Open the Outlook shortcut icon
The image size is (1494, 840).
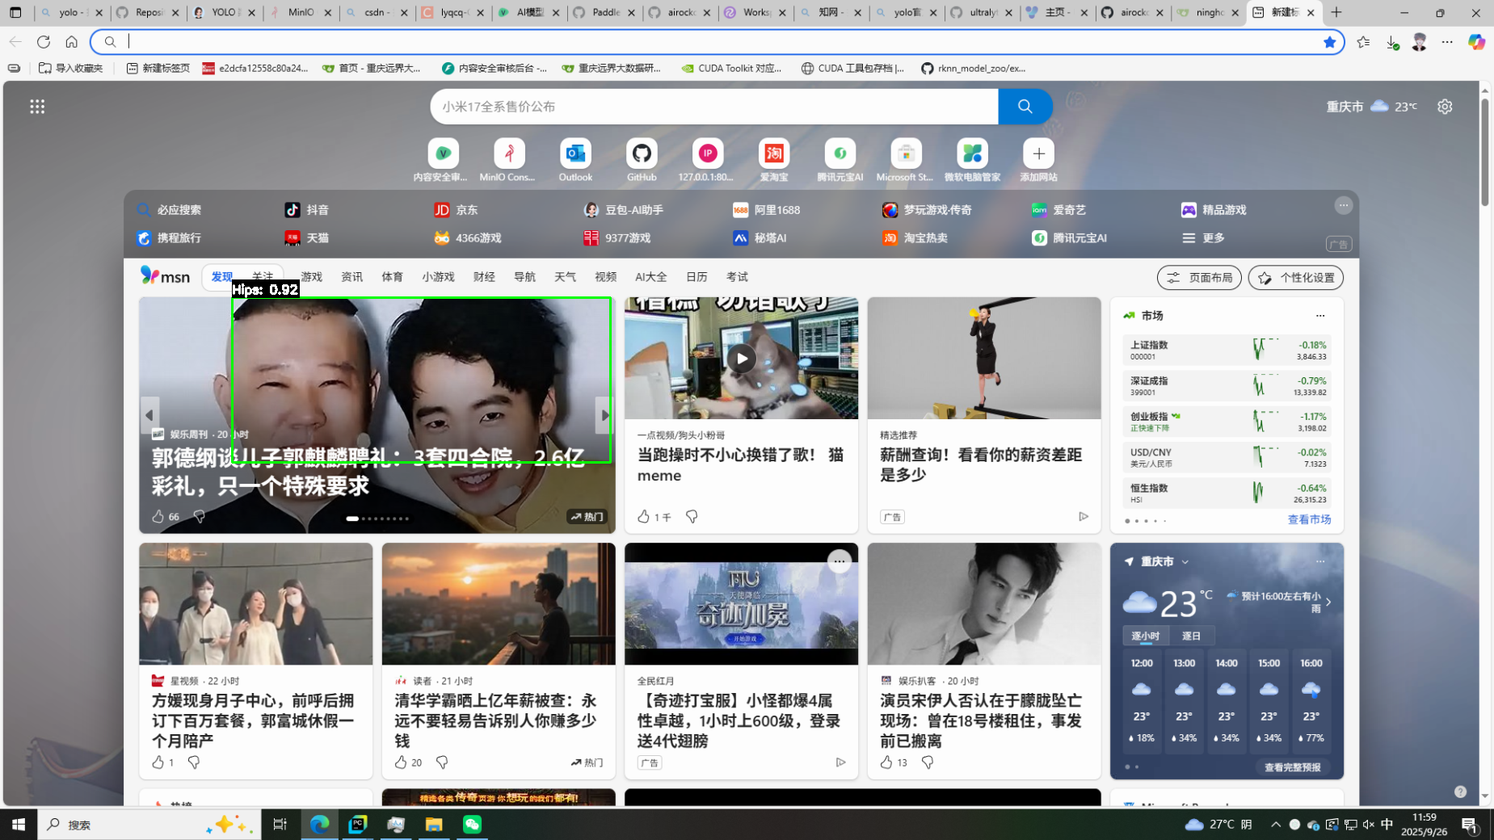pyautogui.click(x=575, y=153)
